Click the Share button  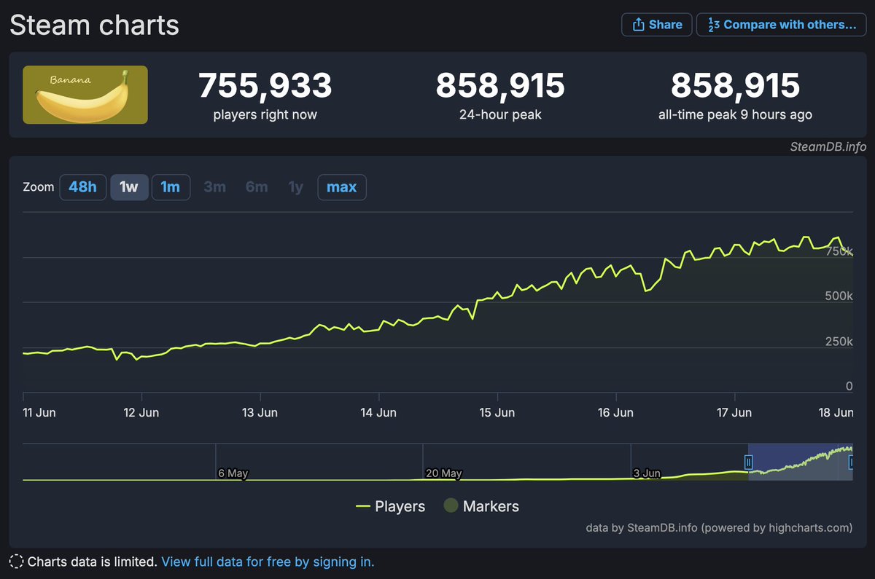pyautogui.click(x=656, y=25)
